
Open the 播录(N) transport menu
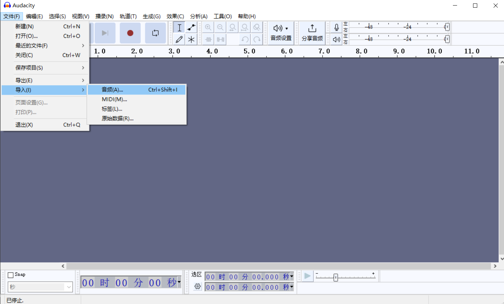point(105,16)
